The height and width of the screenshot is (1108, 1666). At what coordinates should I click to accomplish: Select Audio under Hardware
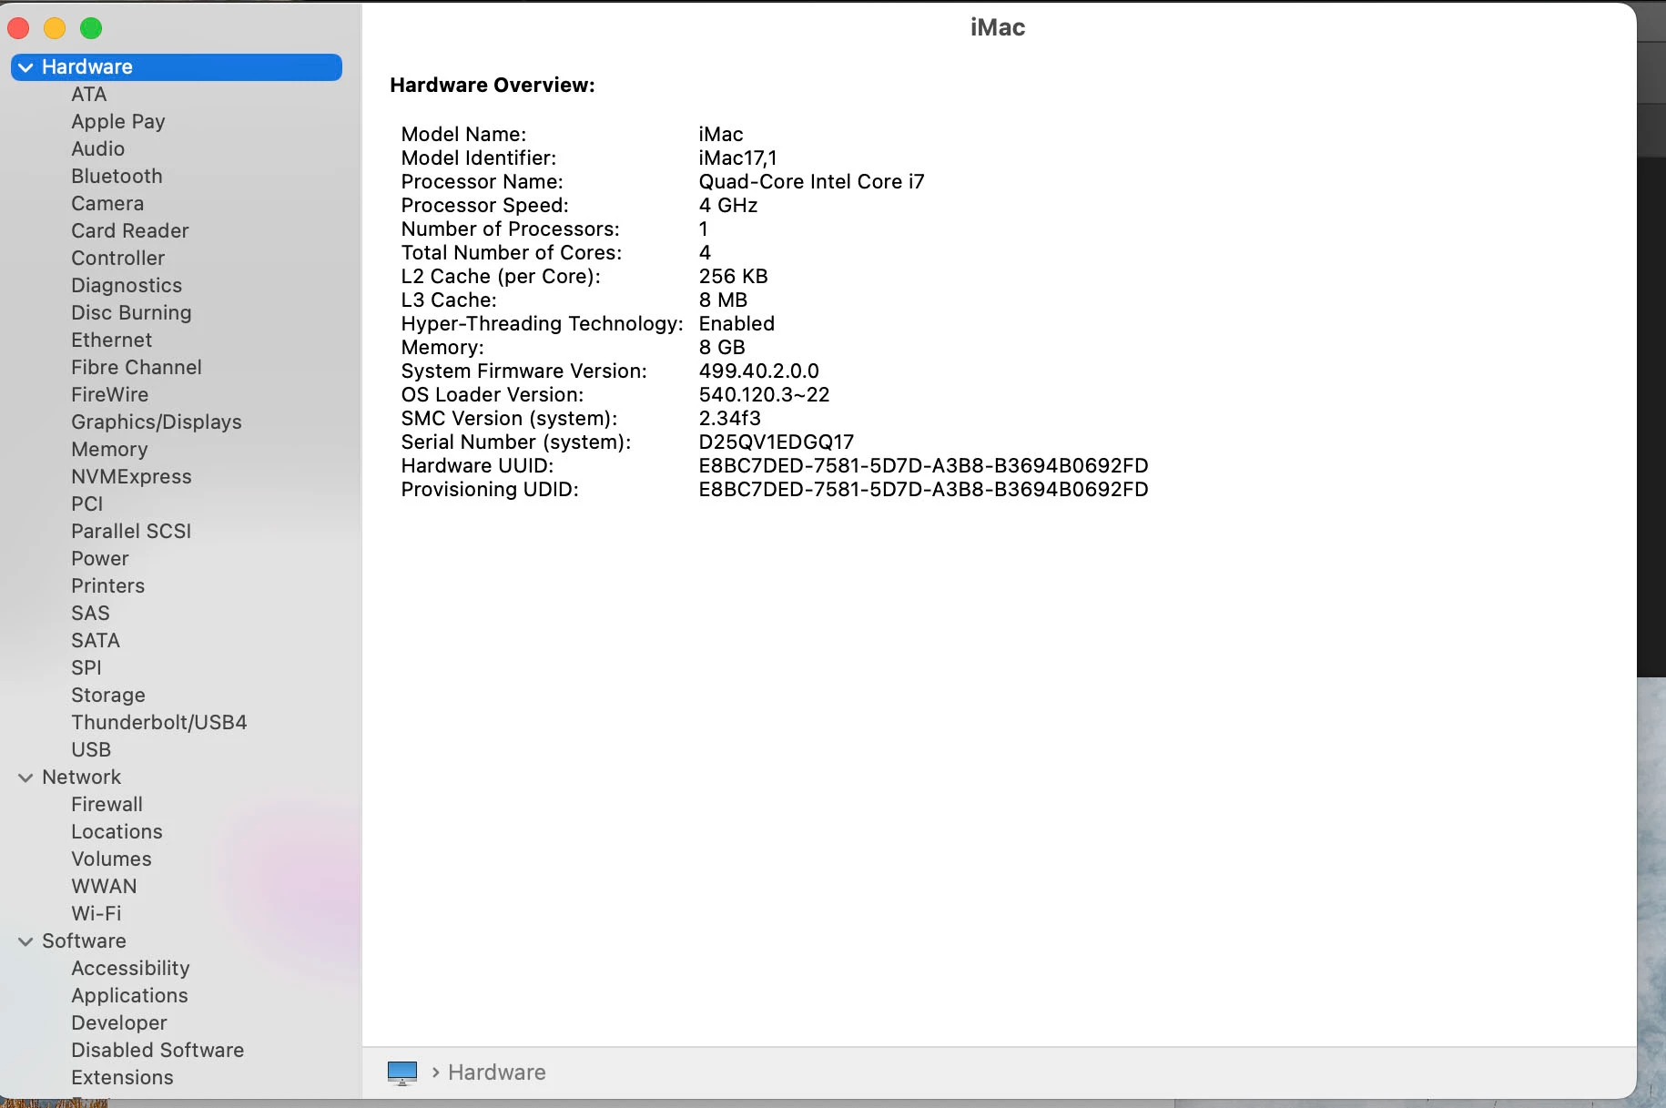click(98, 149)
